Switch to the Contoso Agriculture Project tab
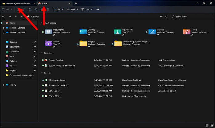Screen dimensions: 215x128 pyautogui.click(x=18, y=3)
